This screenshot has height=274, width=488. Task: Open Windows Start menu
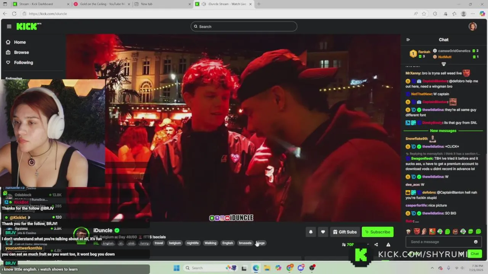(x=177, y=268)
